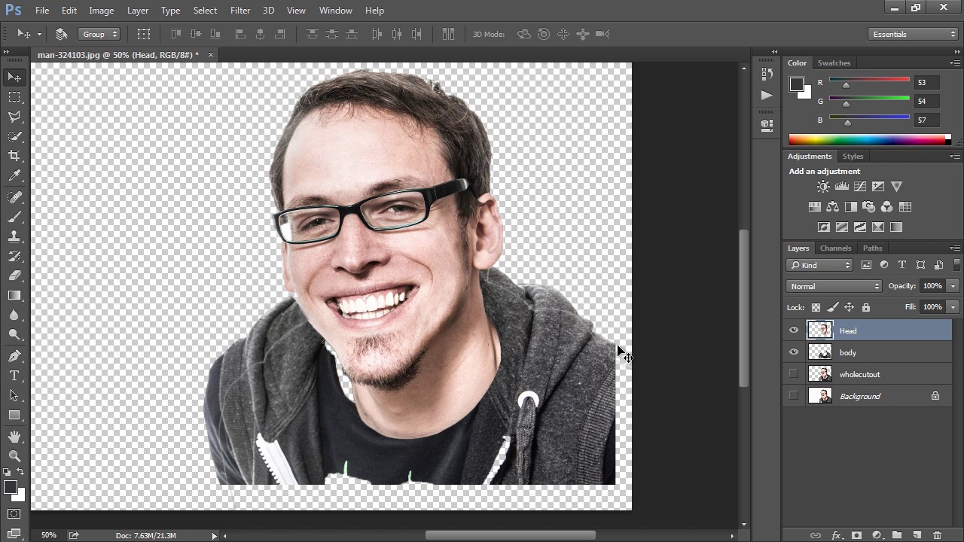Switch to the Paths tab
This screenshot has height=542, width=964.
pyautogui.click(x=872, y=248)
